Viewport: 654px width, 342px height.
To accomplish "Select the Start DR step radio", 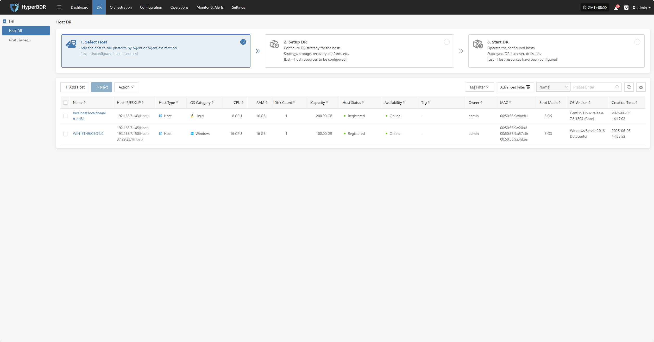I will click(x=637, y=42).
